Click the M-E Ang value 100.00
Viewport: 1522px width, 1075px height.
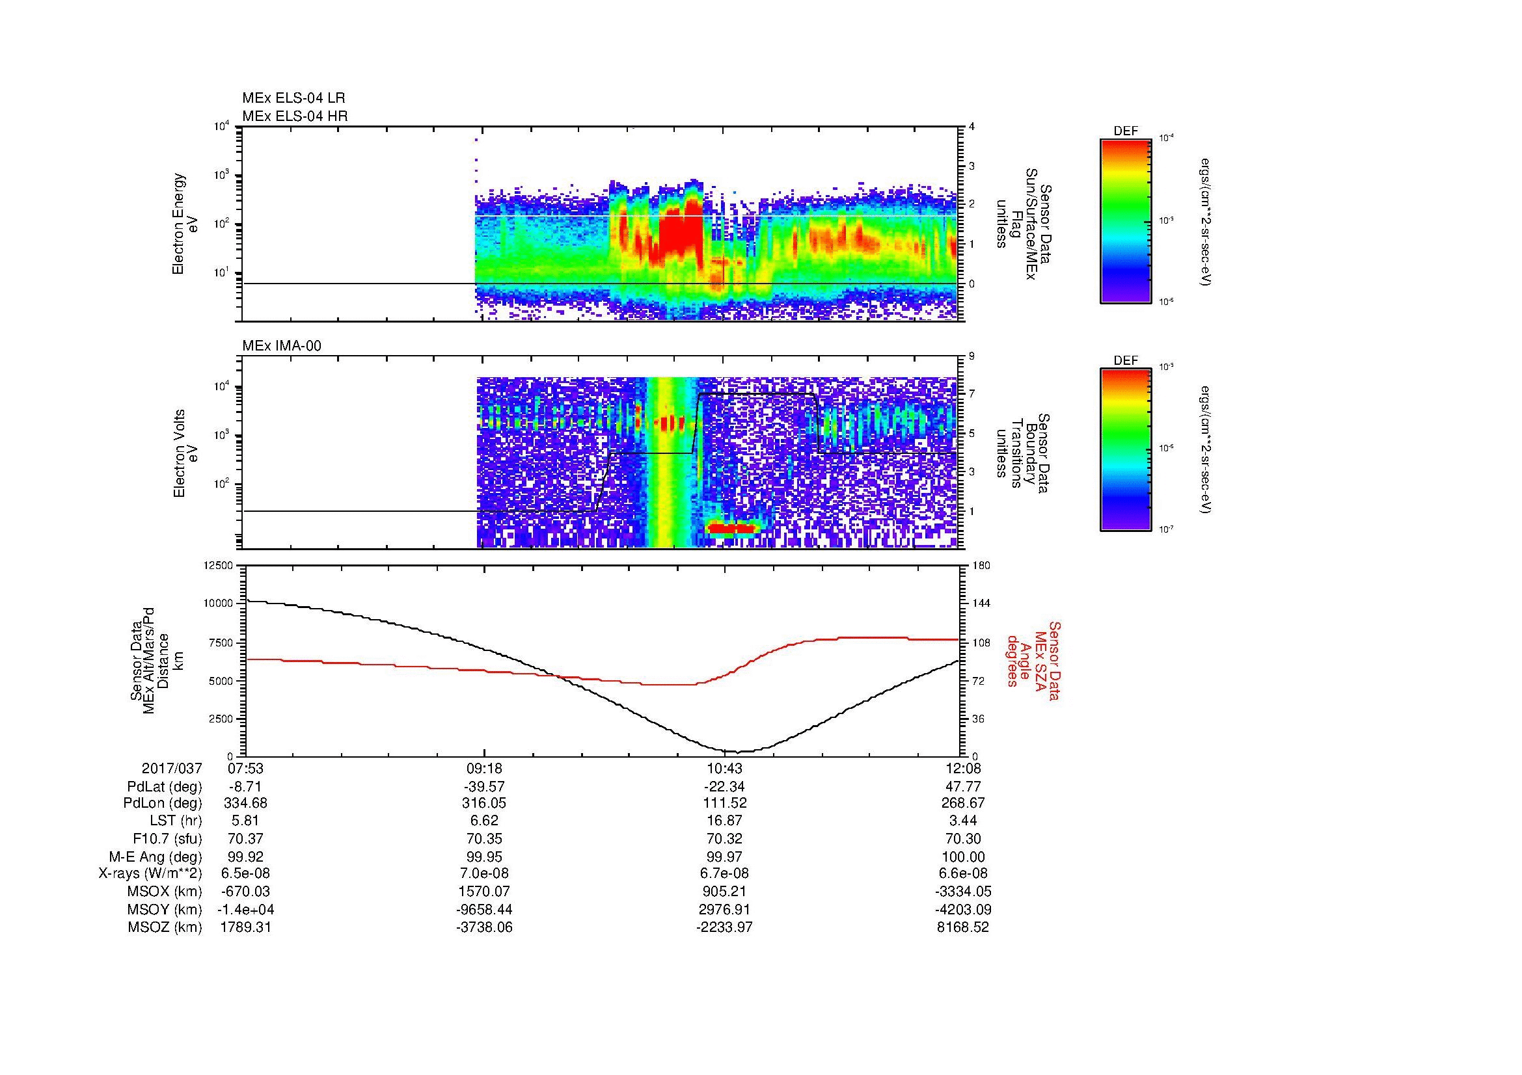click(x=962, y=856)
